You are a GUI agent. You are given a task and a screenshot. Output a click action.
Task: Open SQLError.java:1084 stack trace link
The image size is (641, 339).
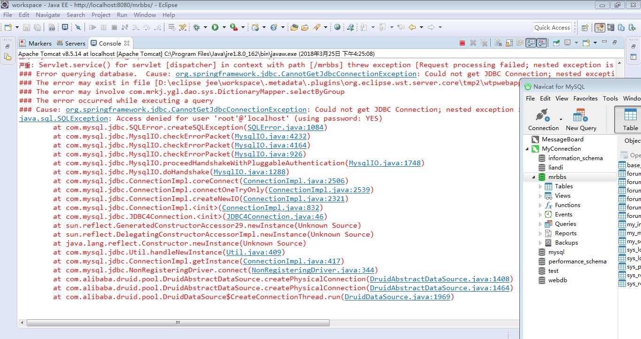285,127
